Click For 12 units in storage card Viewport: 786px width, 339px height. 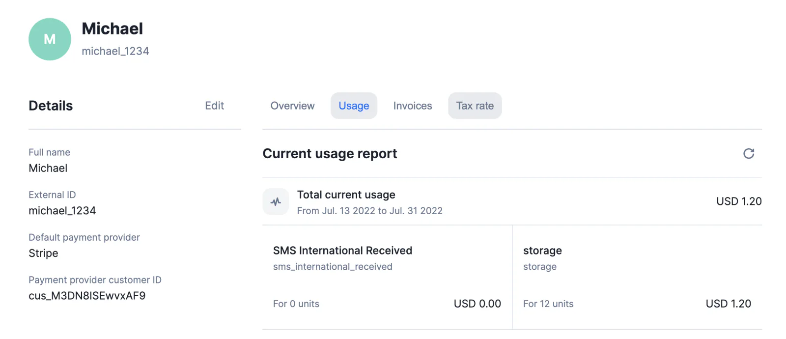click(548, 304)
